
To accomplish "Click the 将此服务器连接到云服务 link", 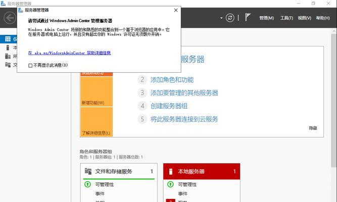I will pos(184,119).
